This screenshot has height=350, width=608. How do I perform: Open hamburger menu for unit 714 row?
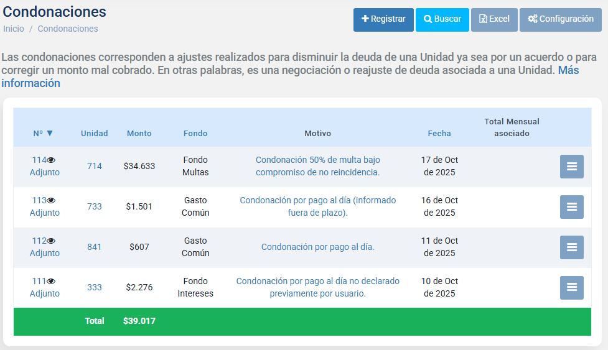[x=571, y=167]
